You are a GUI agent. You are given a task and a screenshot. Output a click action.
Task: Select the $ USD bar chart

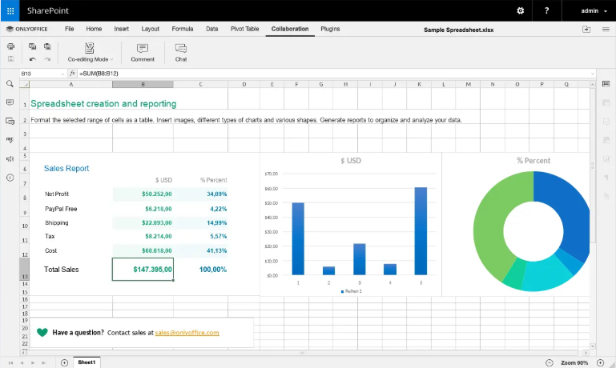point(350,226)
